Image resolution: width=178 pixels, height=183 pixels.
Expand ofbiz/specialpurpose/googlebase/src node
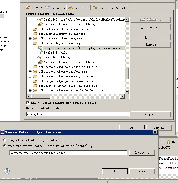tap(30, 86)
